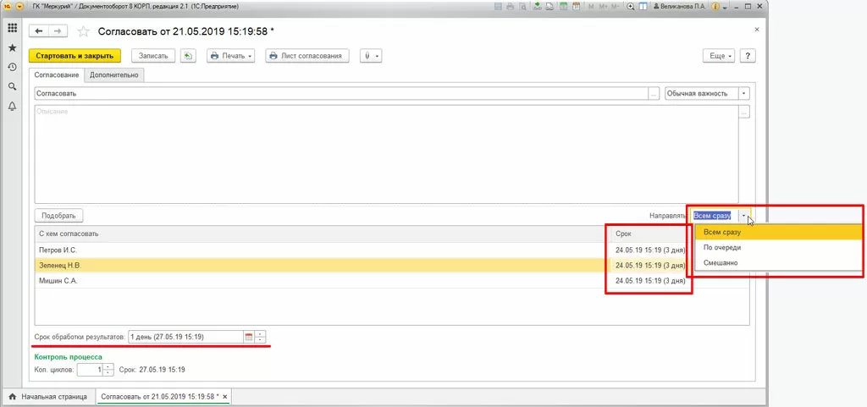The image size is (867, 407).
Task: Open the sections grid menu icon
Action: [x=12, y=28]
